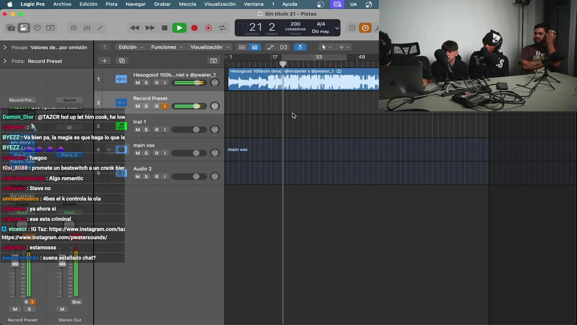Click the orange highlighted gauge icon

pos(365,28)
